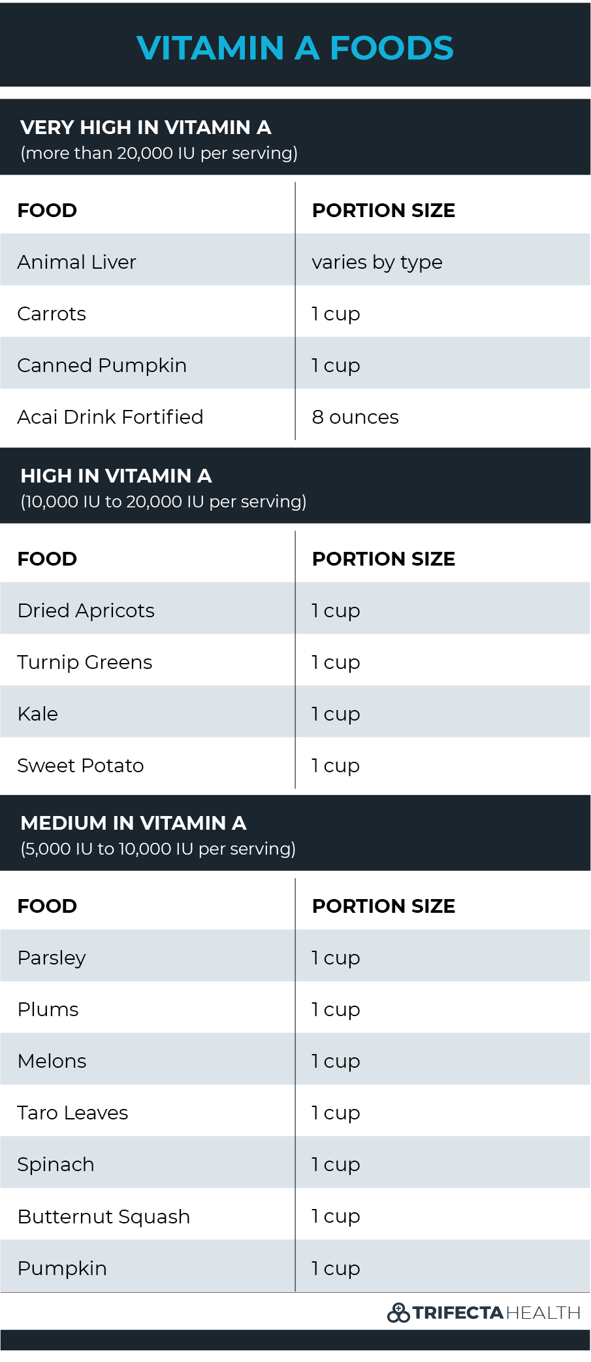Click the Sweet Potato entry
The width and height of the screenshot is (591, 1362).
(x=80, y=766)
